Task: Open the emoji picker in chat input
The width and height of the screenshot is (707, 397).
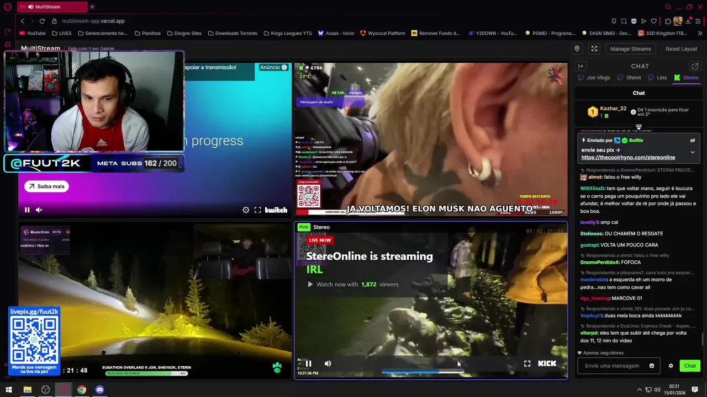Action: click(652, 366)
